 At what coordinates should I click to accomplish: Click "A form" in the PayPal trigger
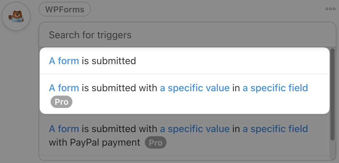click(x=64, y=129)
